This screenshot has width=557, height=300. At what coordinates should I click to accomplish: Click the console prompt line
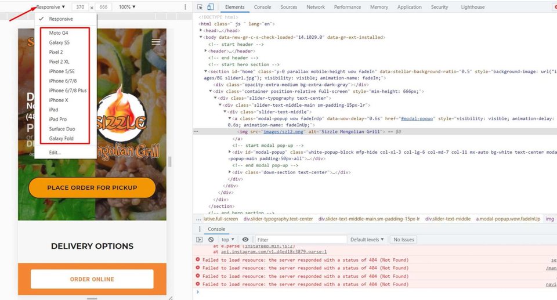click(x=375, y=292)
